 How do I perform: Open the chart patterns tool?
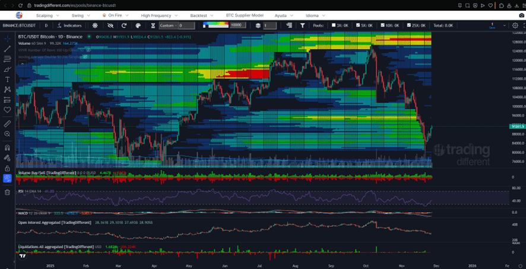[x=7, y=89]
